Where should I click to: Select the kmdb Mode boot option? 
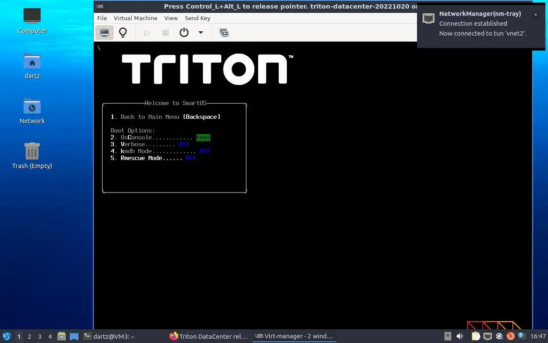(160, 151)
